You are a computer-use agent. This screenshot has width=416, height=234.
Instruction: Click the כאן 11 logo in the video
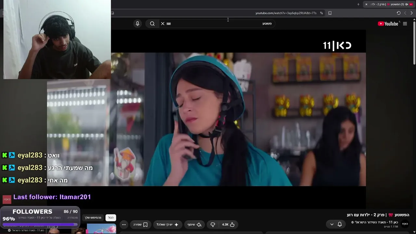pyautogui.click(x=337, y=45)
